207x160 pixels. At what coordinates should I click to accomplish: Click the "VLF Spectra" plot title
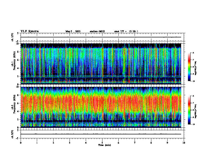tap(30, 31)
